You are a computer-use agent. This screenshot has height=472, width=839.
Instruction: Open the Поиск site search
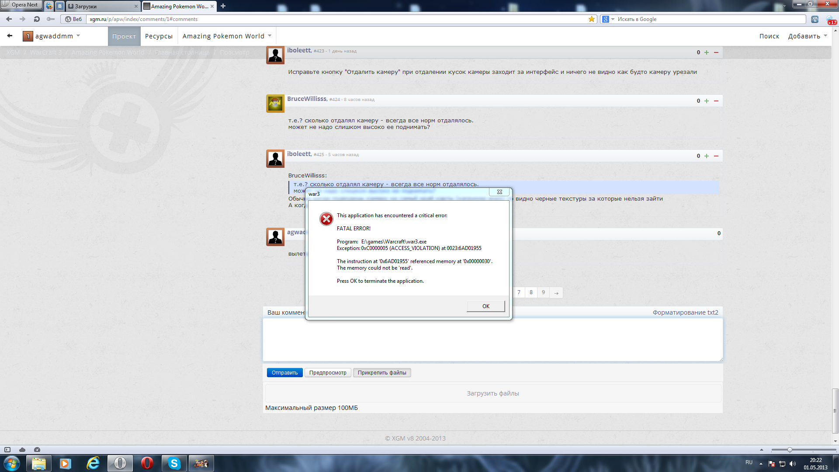click(x=769, y=36)
